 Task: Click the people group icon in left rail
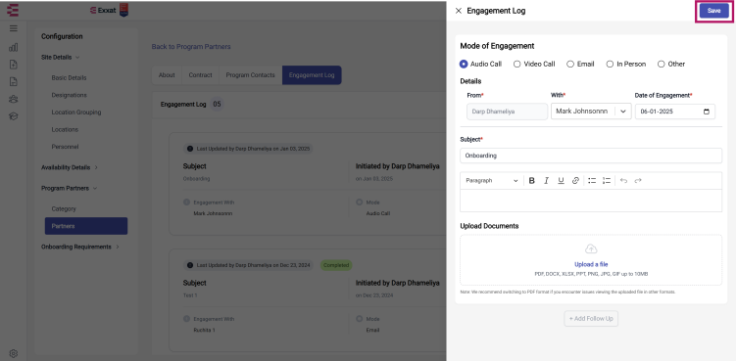(x=13, y=99)
